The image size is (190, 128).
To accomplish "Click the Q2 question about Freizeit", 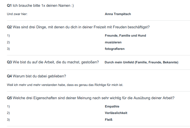I will pyautogui.click(x=78, y=27).
